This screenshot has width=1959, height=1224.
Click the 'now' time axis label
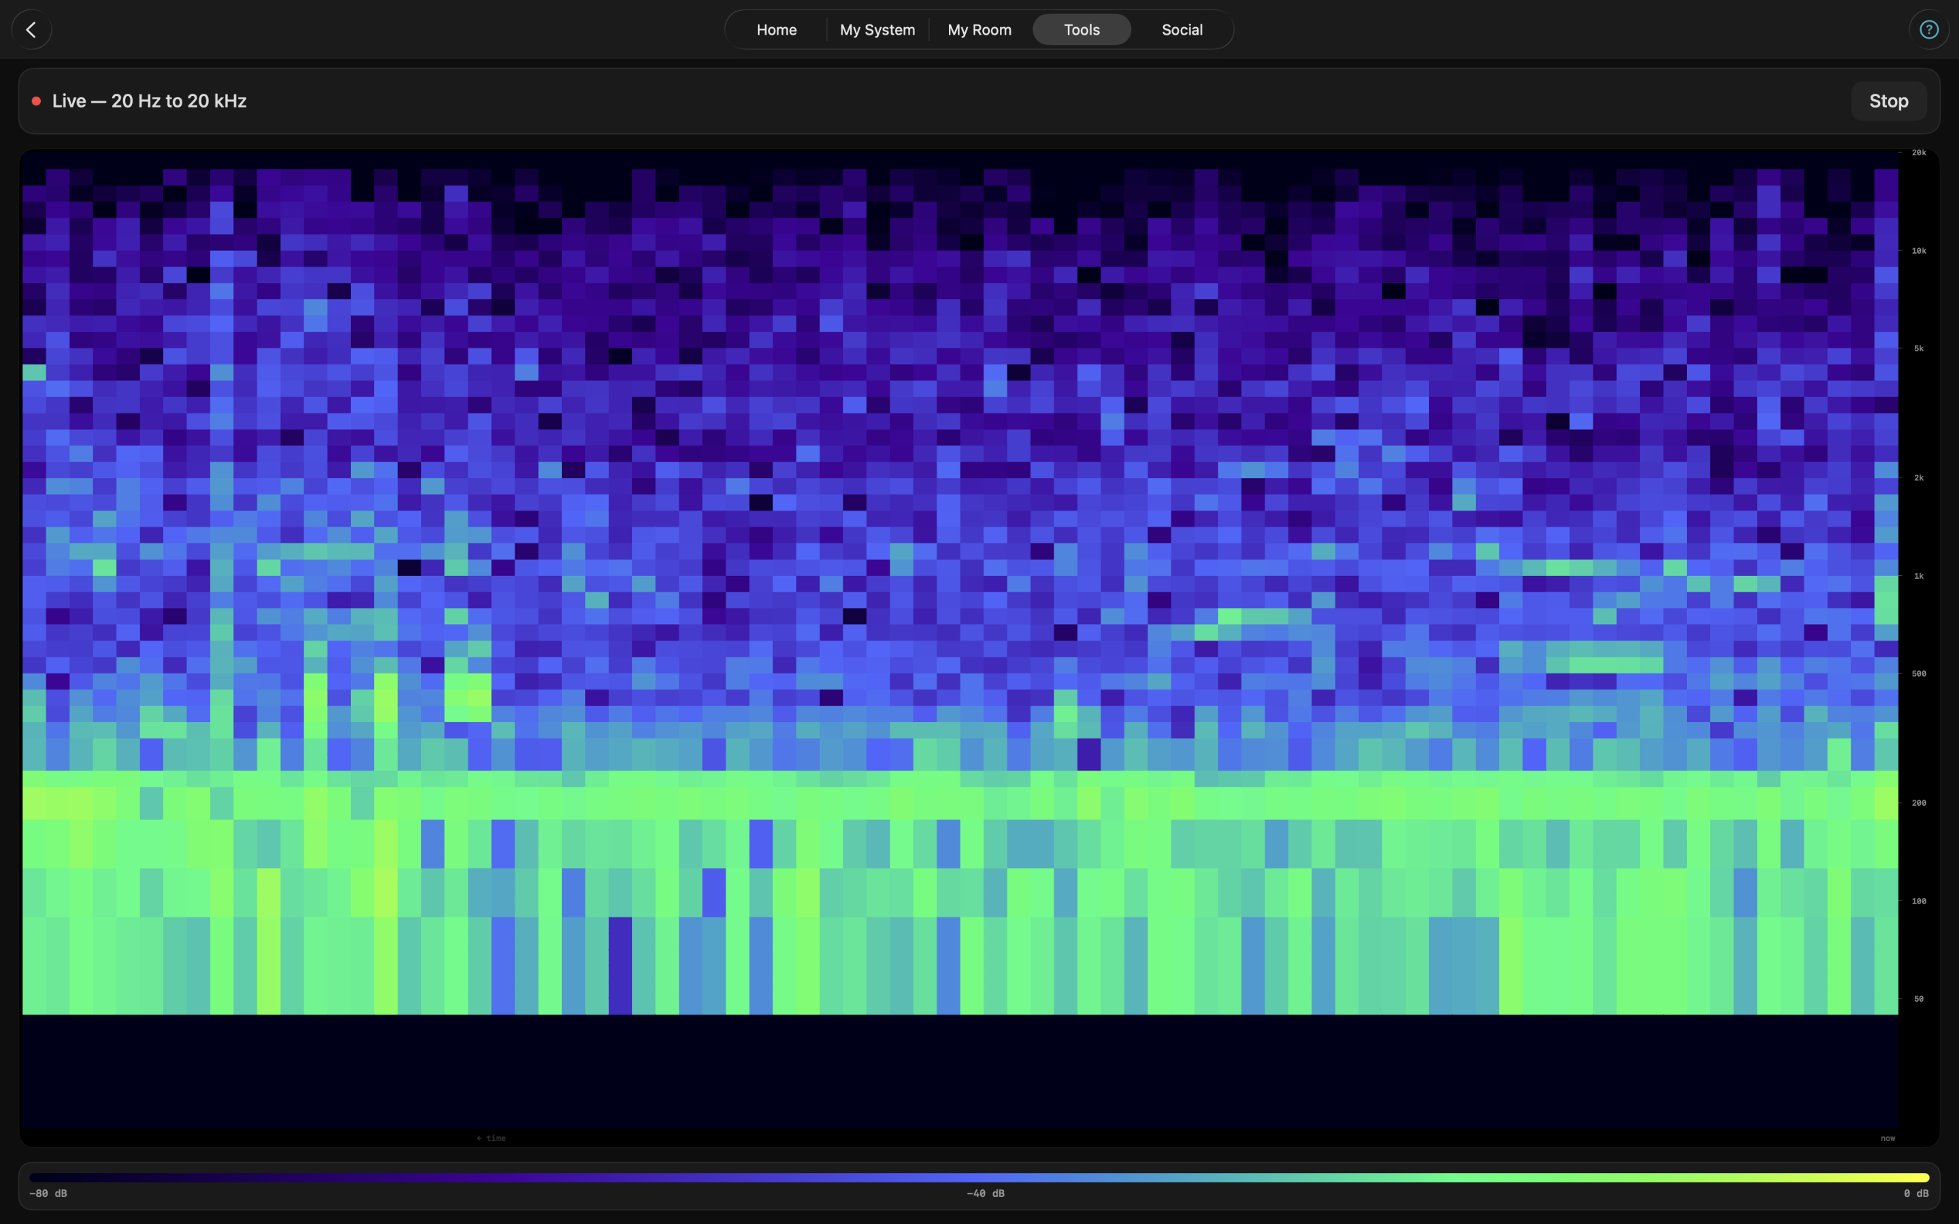(x=1888, y=1138)
